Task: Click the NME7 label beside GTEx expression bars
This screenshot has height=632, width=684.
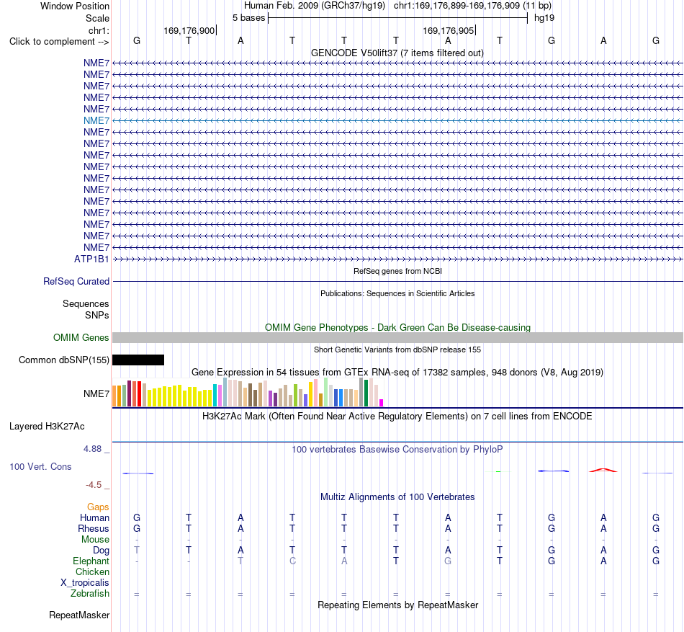Action: pos(96,393)
